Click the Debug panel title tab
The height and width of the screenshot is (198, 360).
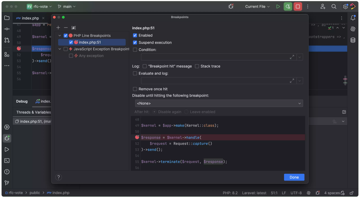(22, 101)
